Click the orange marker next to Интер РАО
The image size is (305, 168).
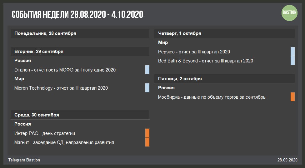(x=147, y=133)
